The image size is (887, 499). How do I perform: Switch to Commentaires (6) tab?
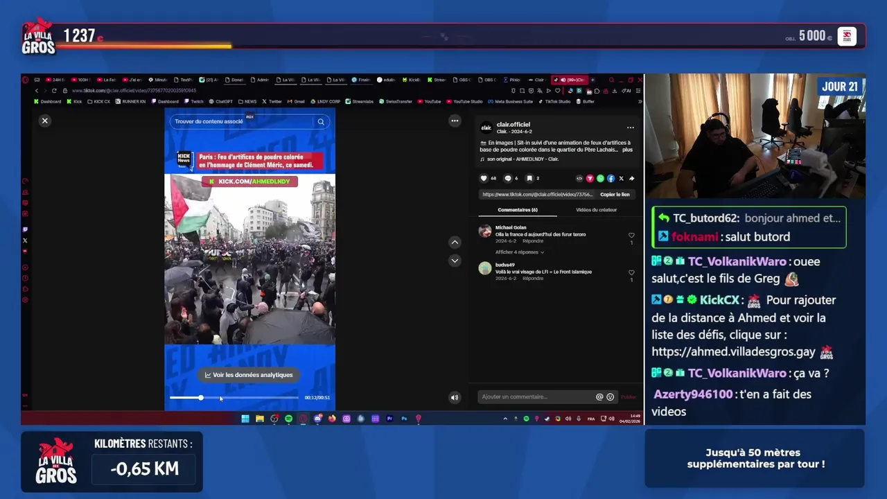tap(518, 209)
